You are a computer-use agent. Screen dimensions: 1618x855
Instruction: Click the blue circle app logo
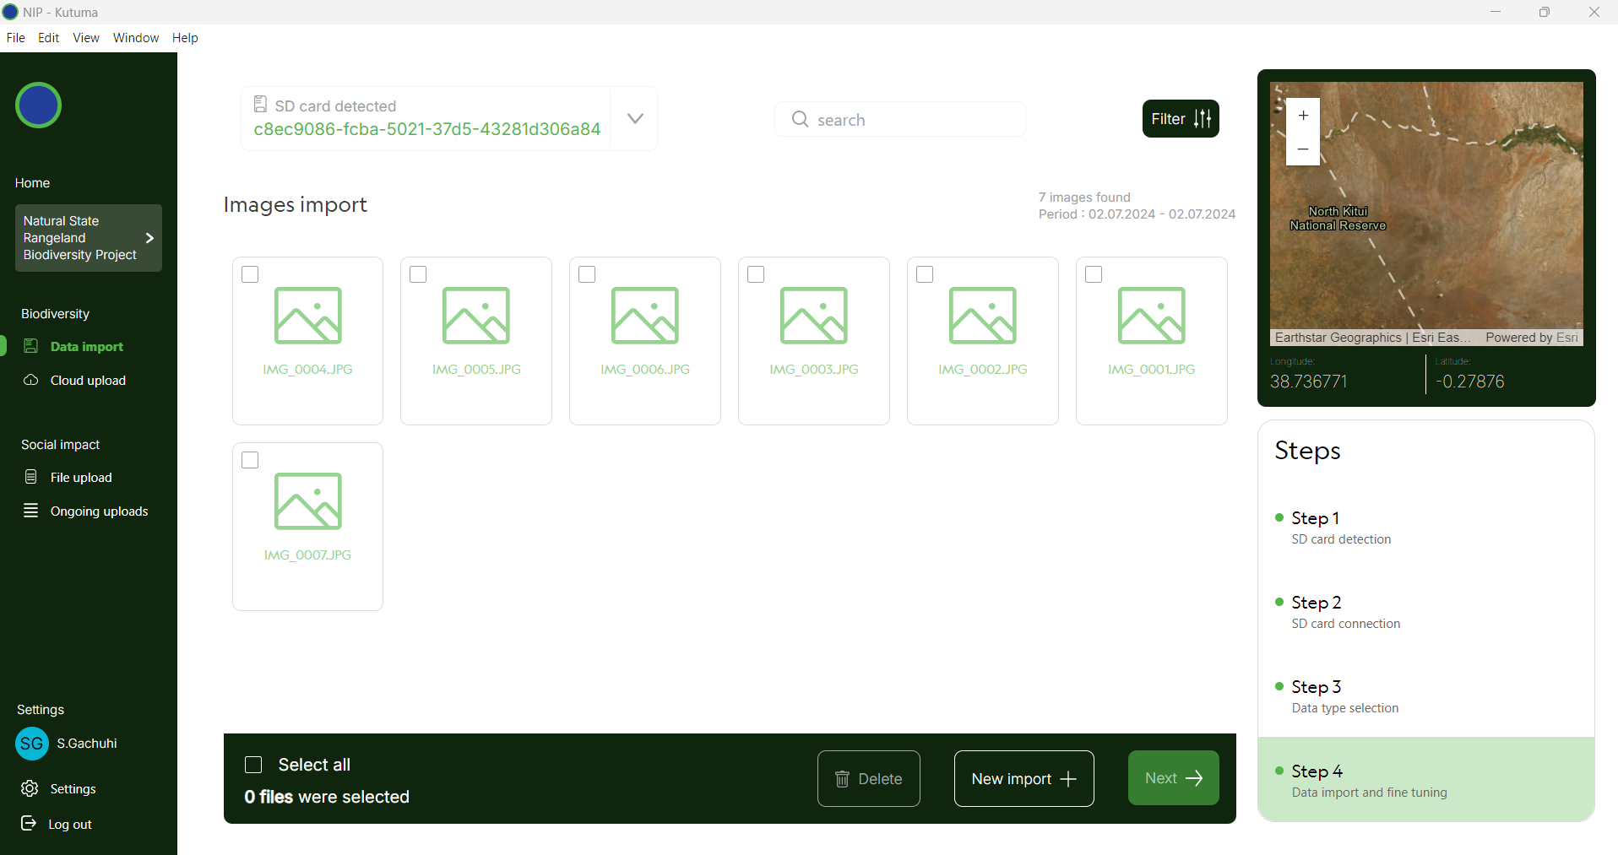pos(38,106)
